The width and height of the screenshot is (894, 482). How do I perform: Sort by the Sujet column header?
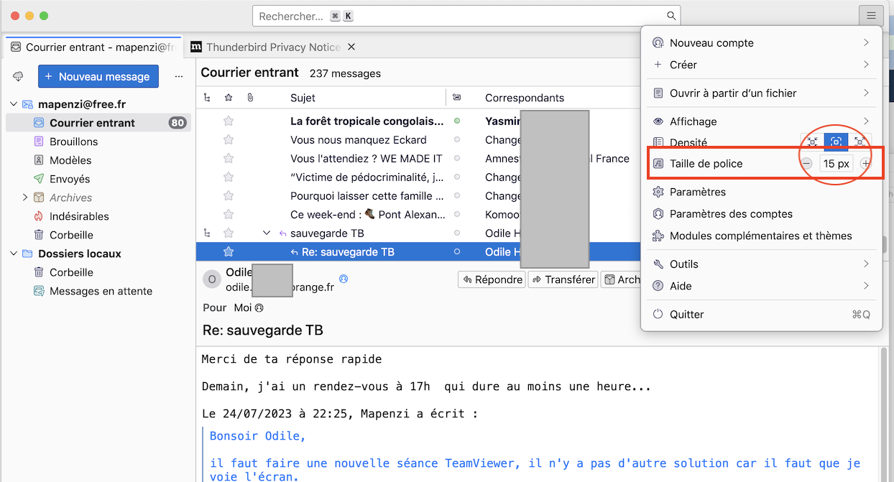(x=303, y=98)
